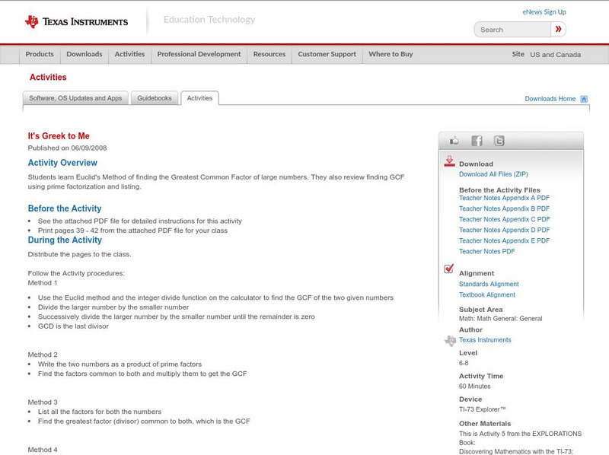Click the Texas Instruments logo
The image size is (609, 455).
pyautogui.click(x=76, y=22)
